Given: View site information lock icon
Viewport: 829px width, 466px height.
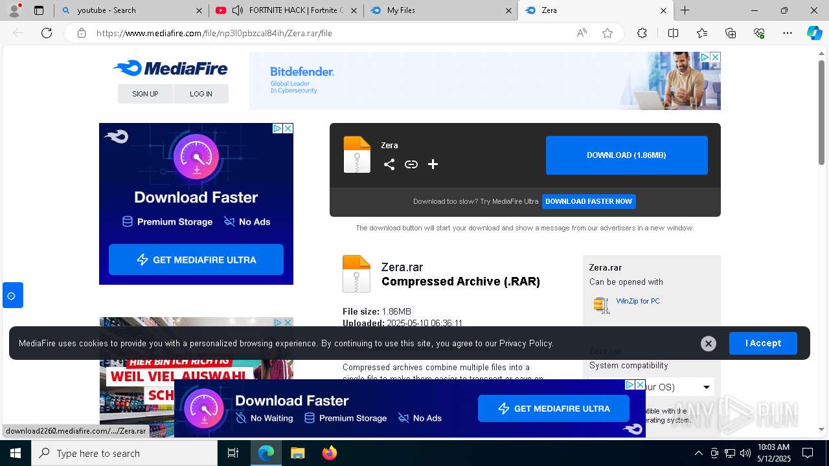Looking at the screenshot, I should [x=82, y=33].
